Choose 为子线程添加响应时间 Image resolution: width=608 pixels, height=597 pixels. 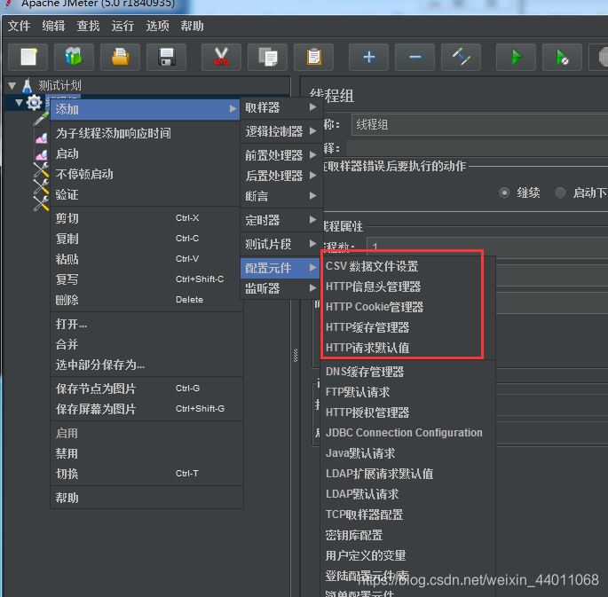coord(145,133)
